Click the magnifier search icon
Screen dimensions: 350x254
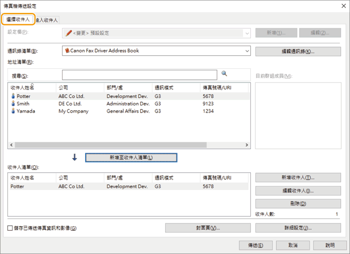224,74
